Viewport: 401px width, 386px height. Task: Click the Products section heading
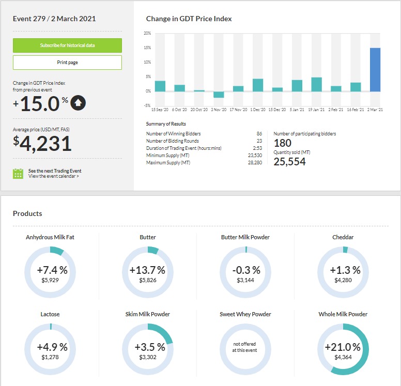[27, 213]
